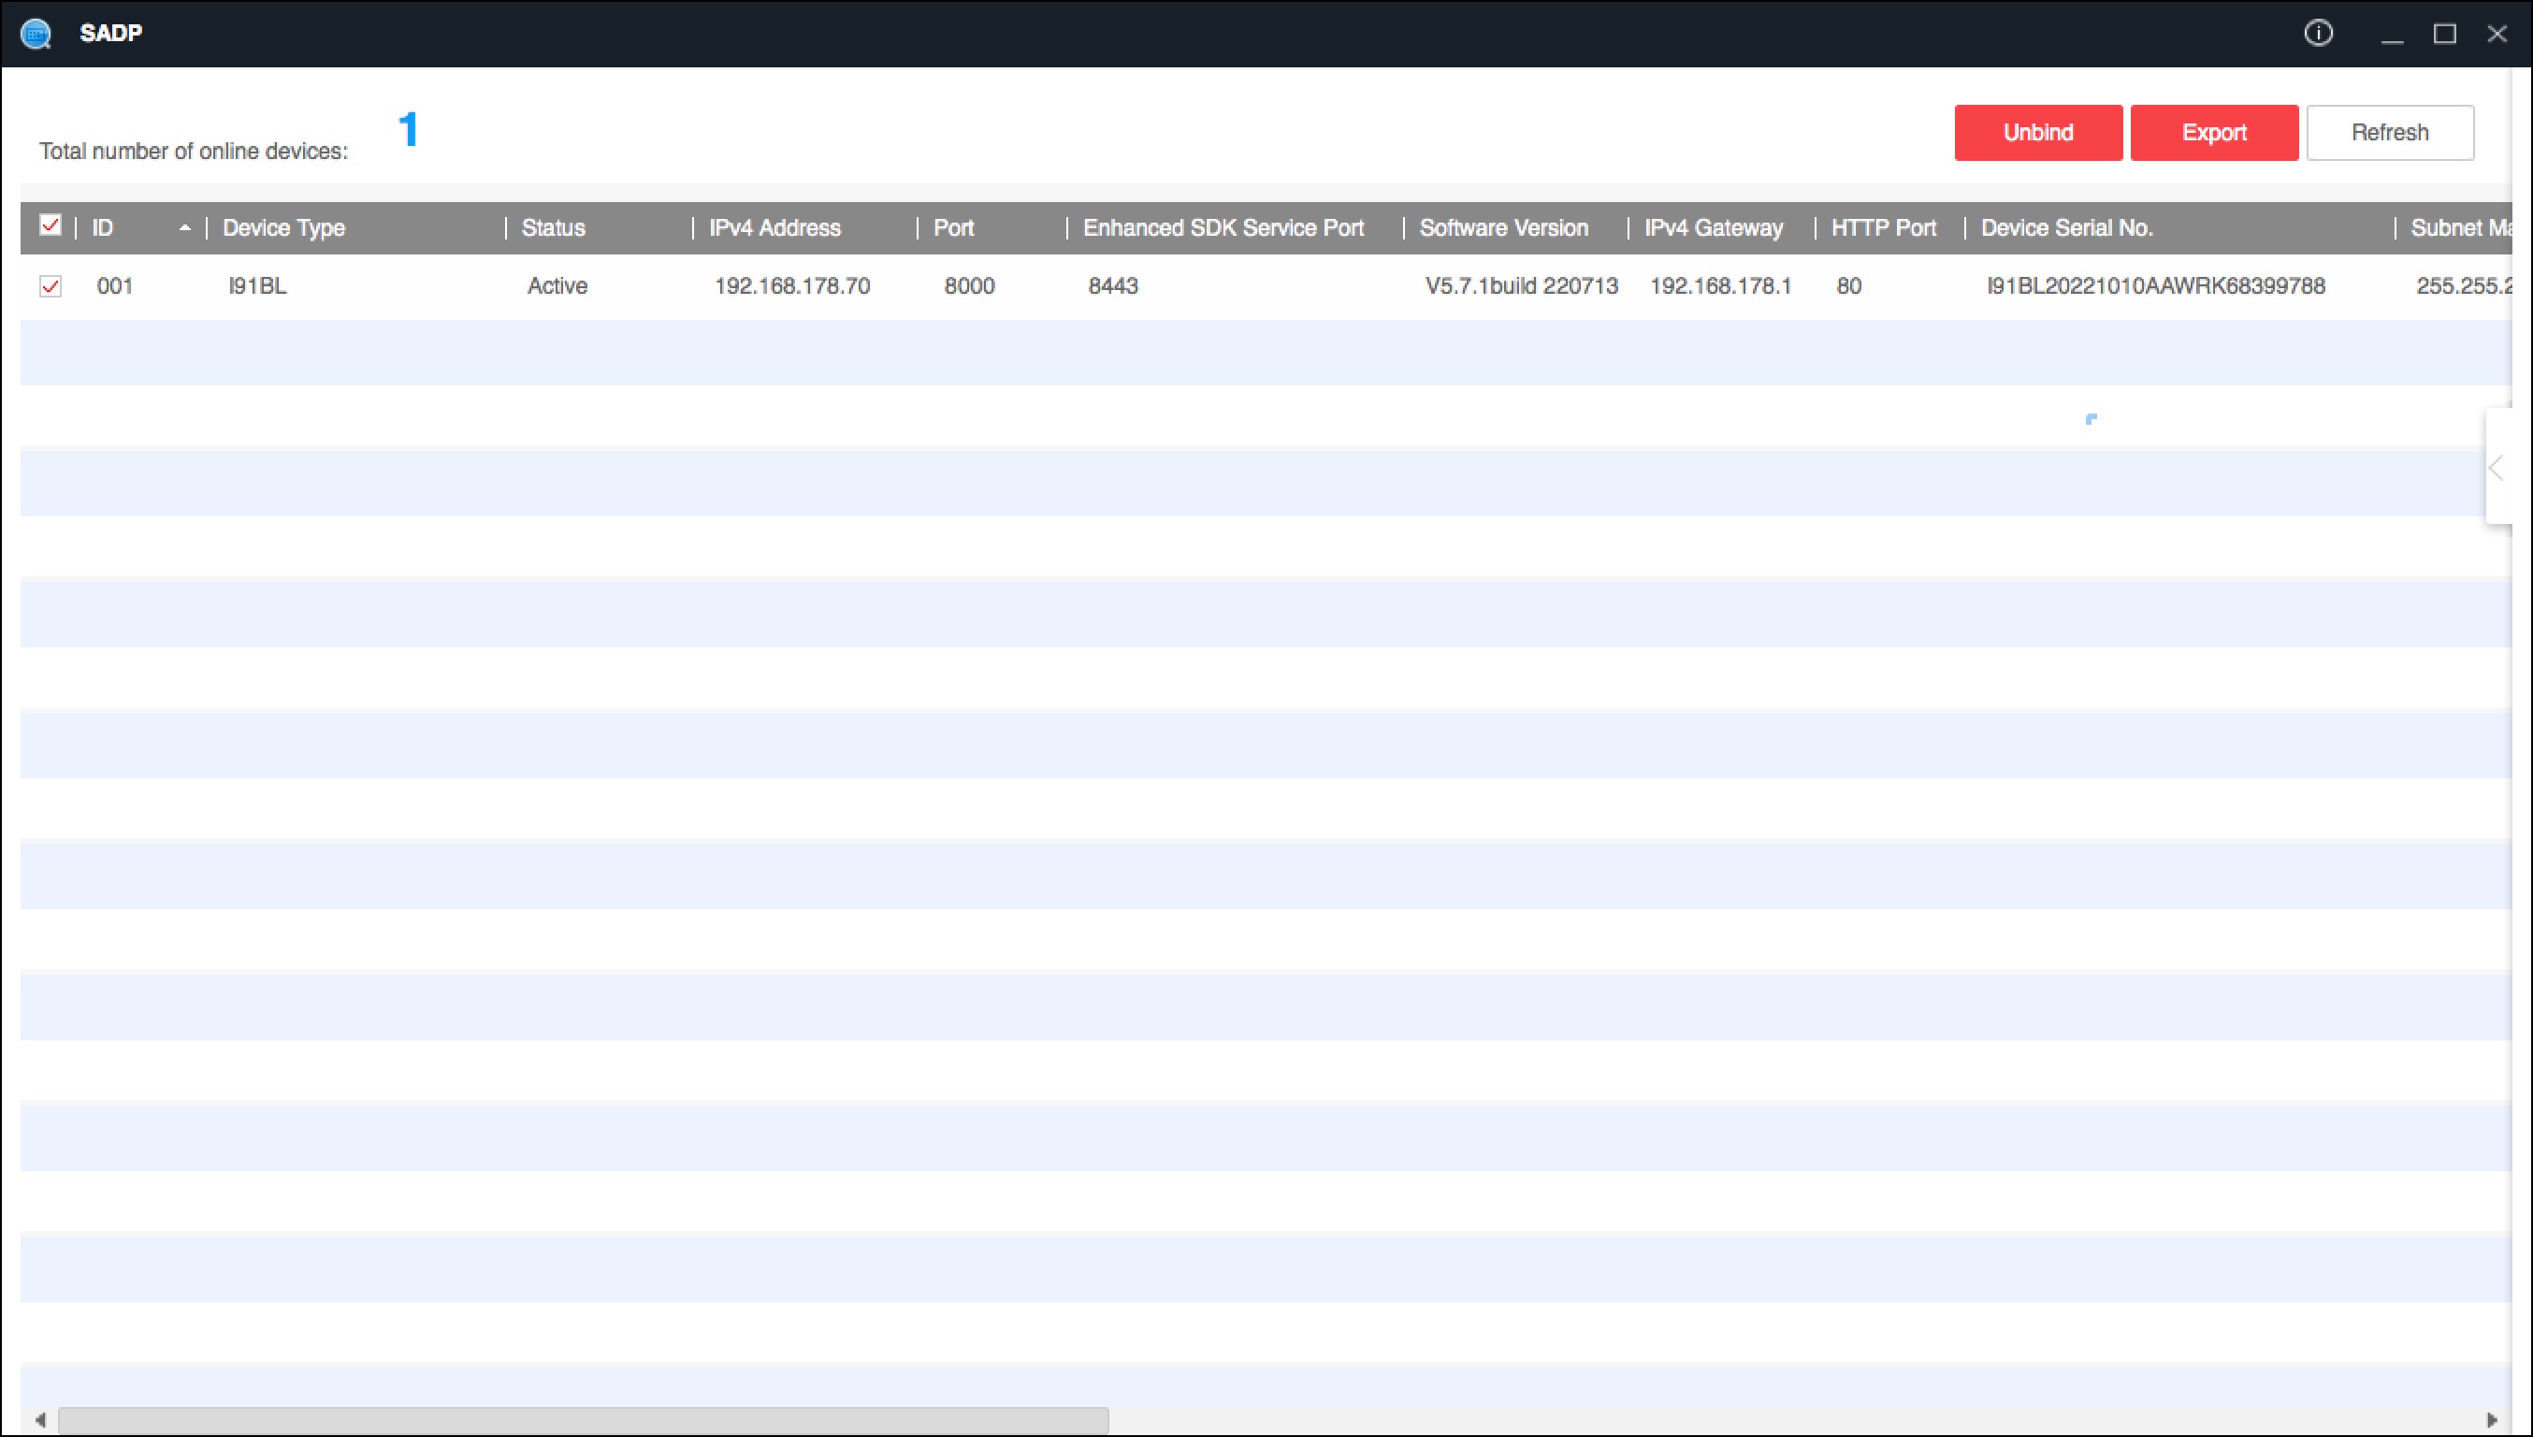Click left arrow of horizontal scrollbar
Image resolution: width=2533 pixels, height=1437 pixels.
pyautogui.click(x=40, y=1420)
